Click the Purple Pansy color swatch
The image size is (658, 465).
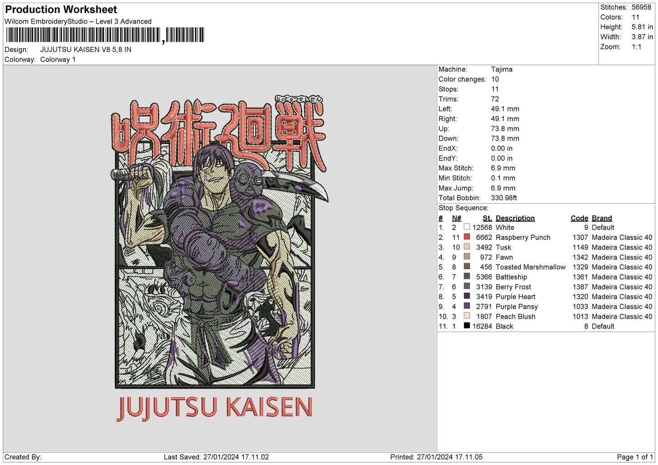coord(467,306)
